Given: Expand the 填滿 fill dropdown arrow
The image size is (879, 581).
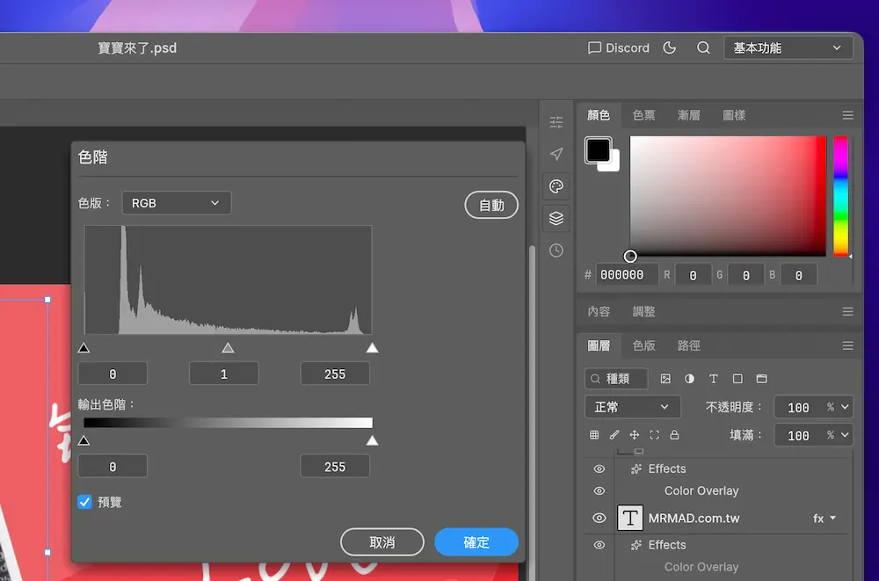Looking at the screenshot, I should coord(845,435).
